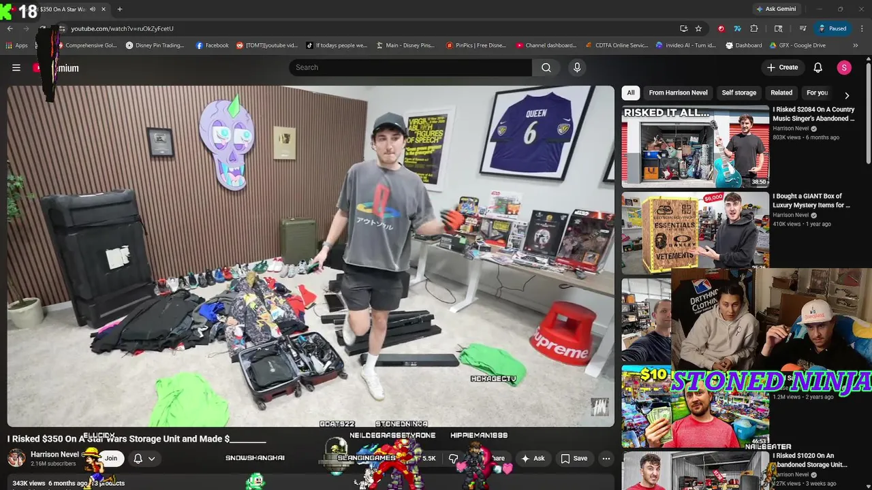872x490 pixels.
Task: Click the Join channel button
Action: pos(111,459)
